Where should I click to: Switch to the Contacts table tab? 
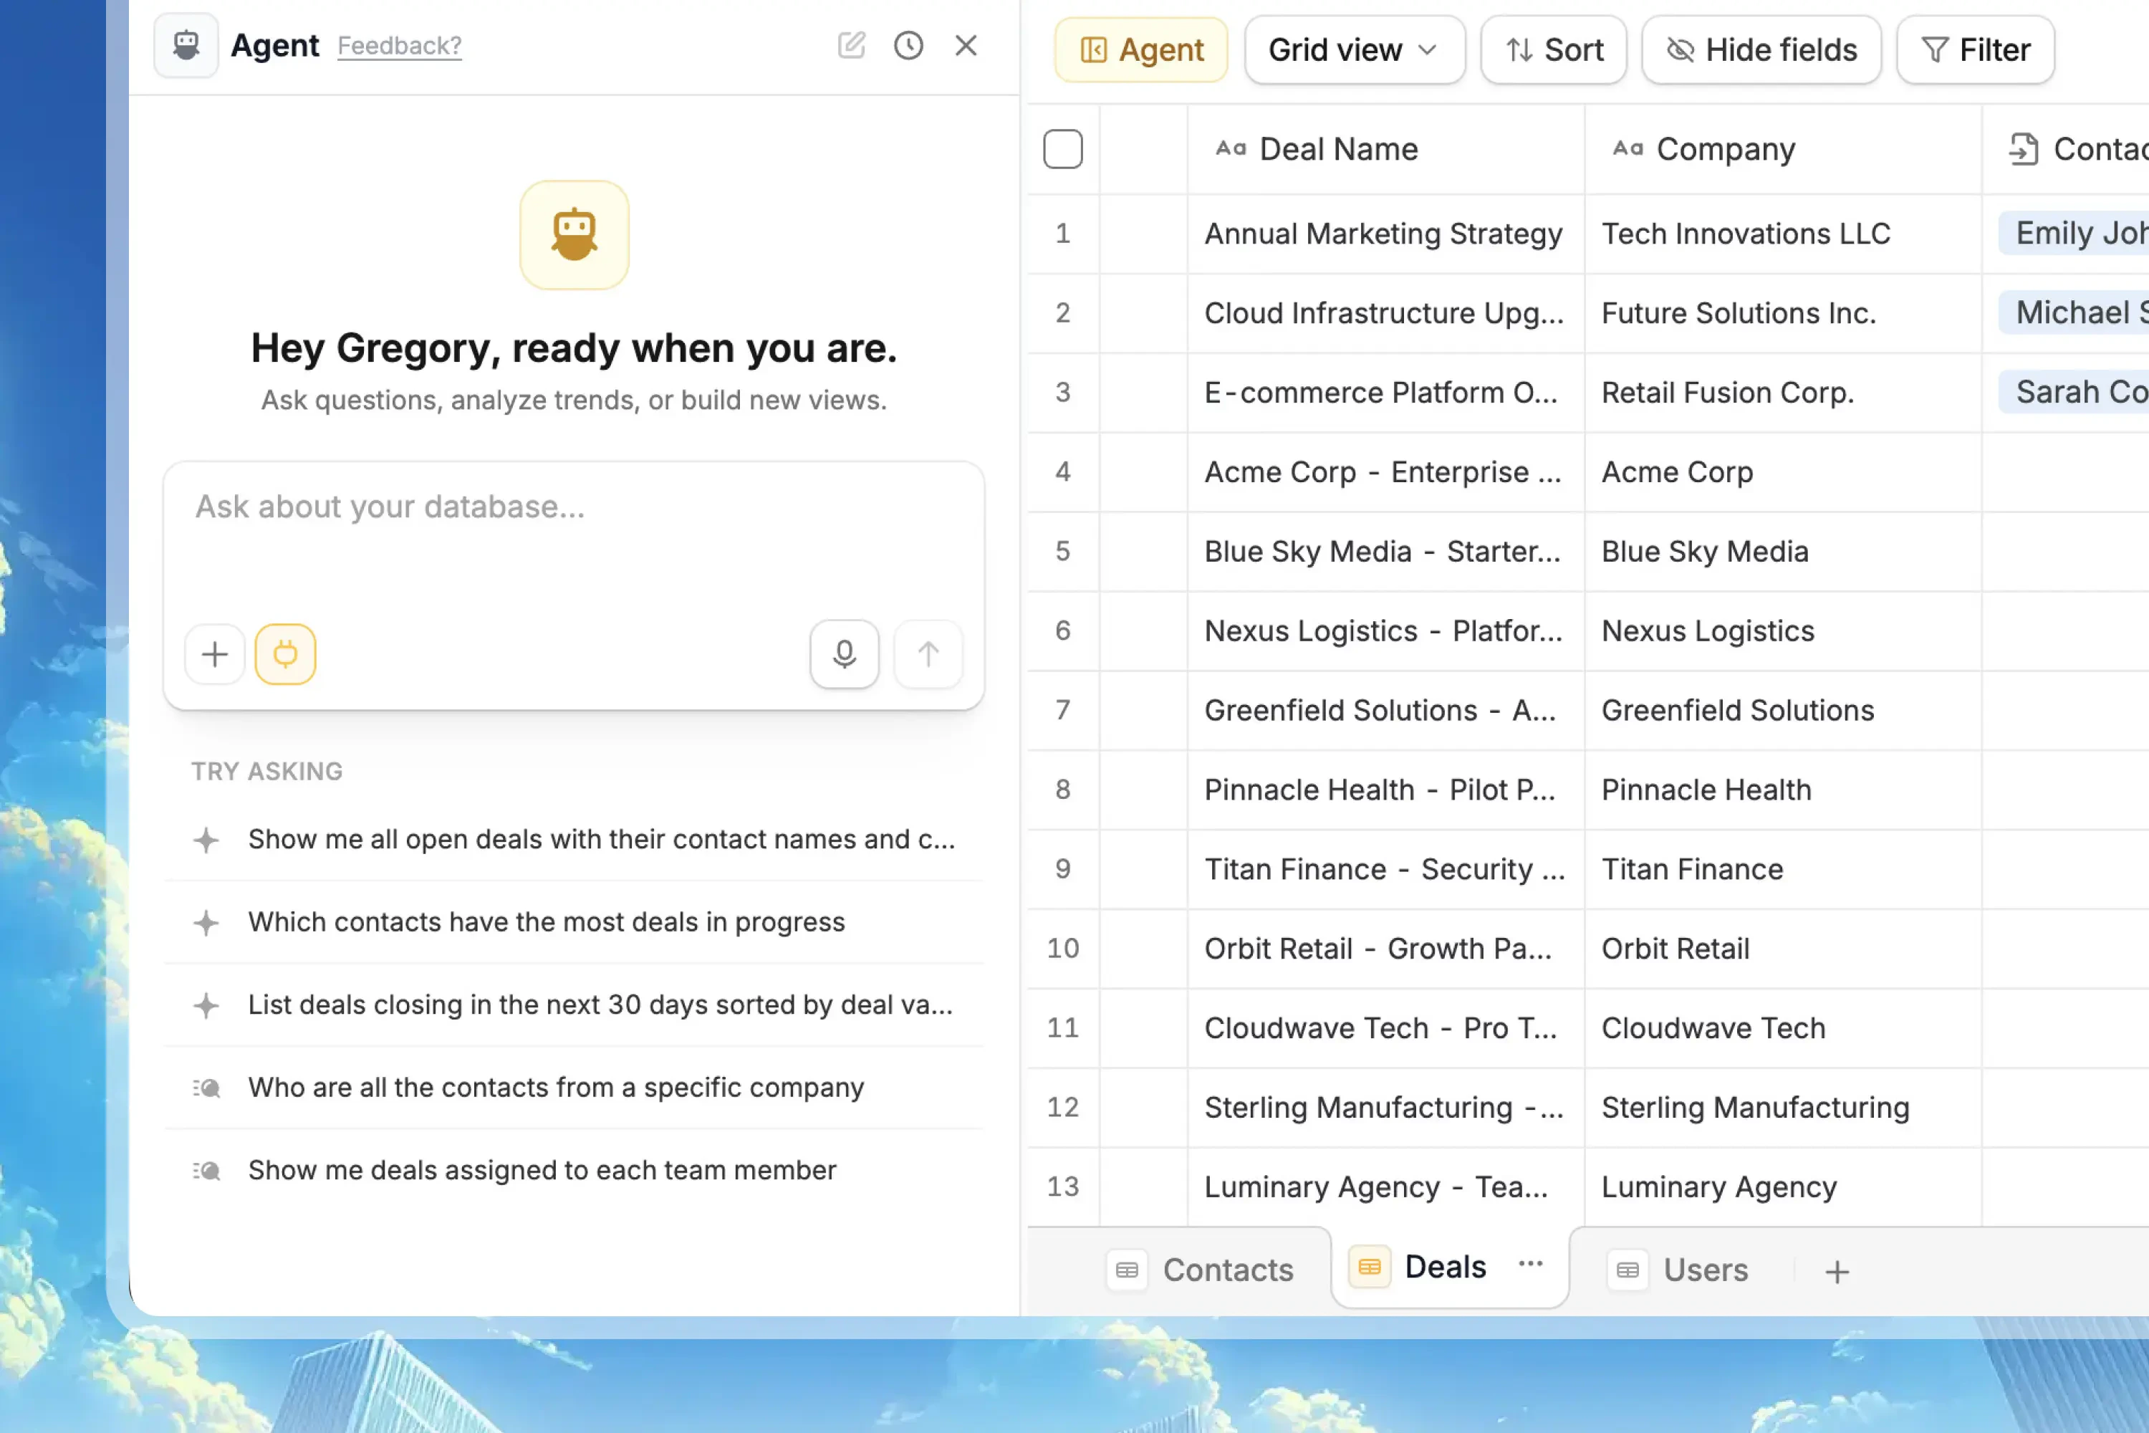click(1201, 1270)
